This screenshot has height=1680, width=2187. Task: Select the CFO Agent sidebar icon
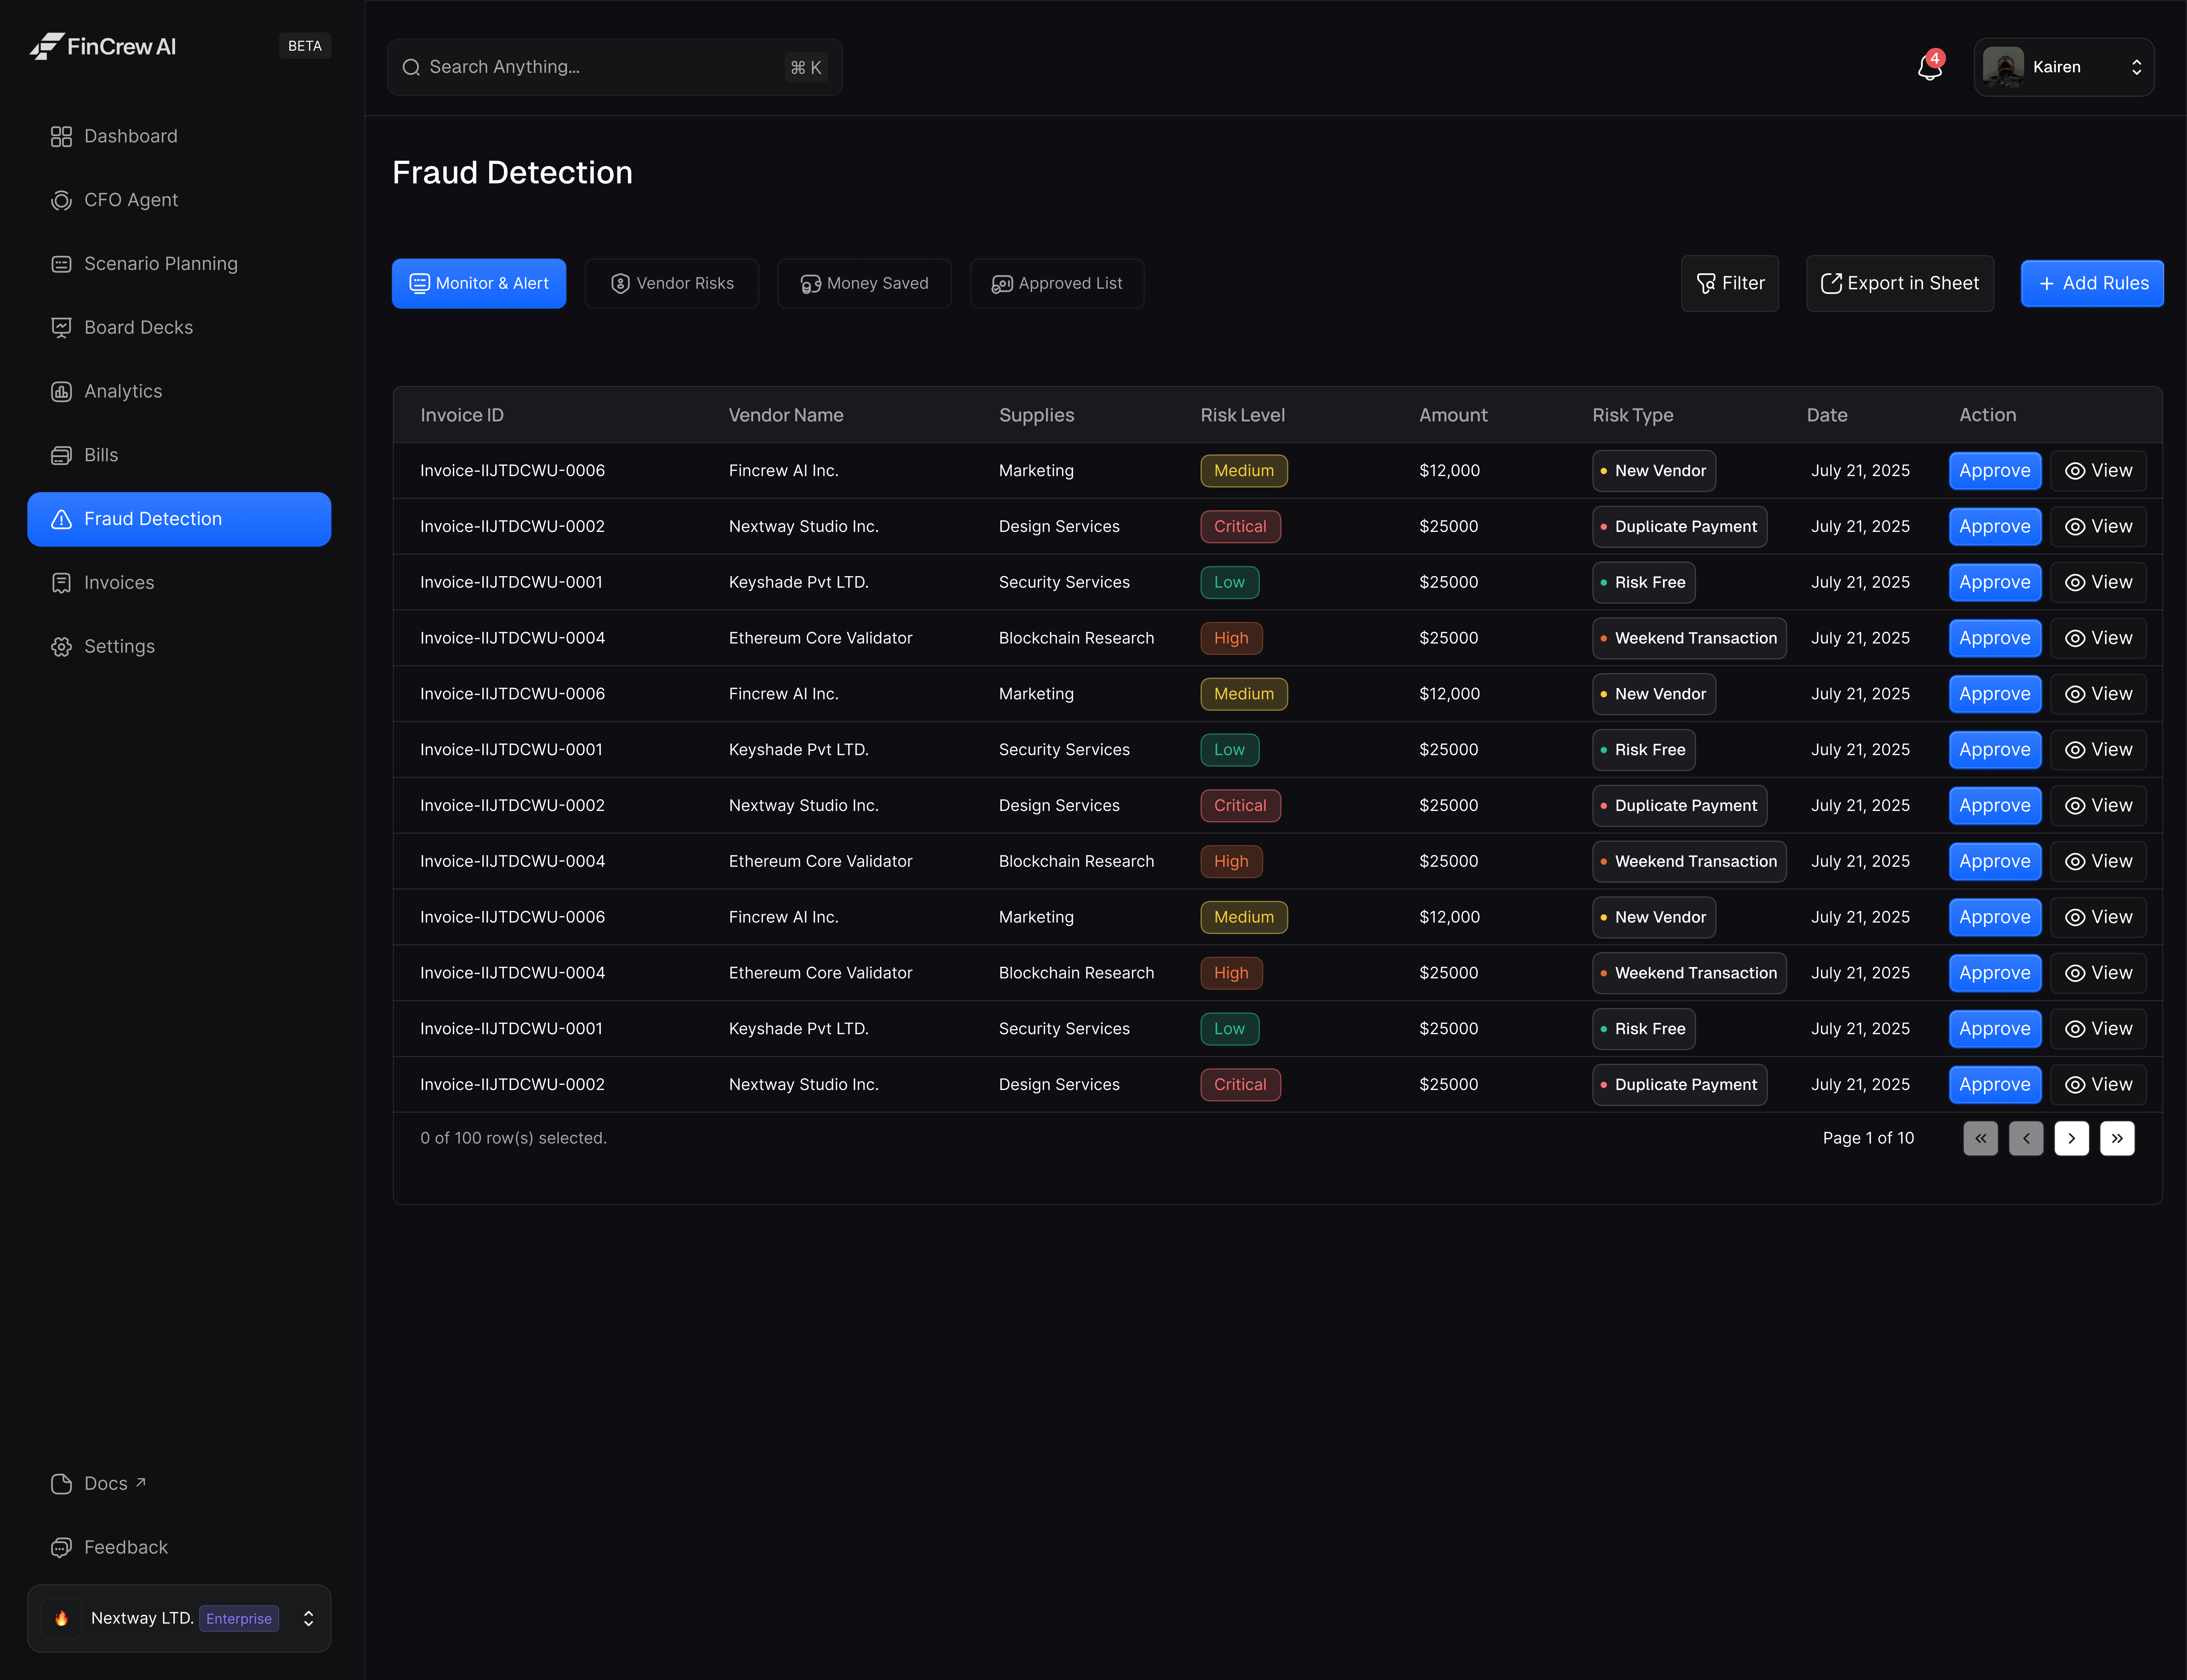61,200
